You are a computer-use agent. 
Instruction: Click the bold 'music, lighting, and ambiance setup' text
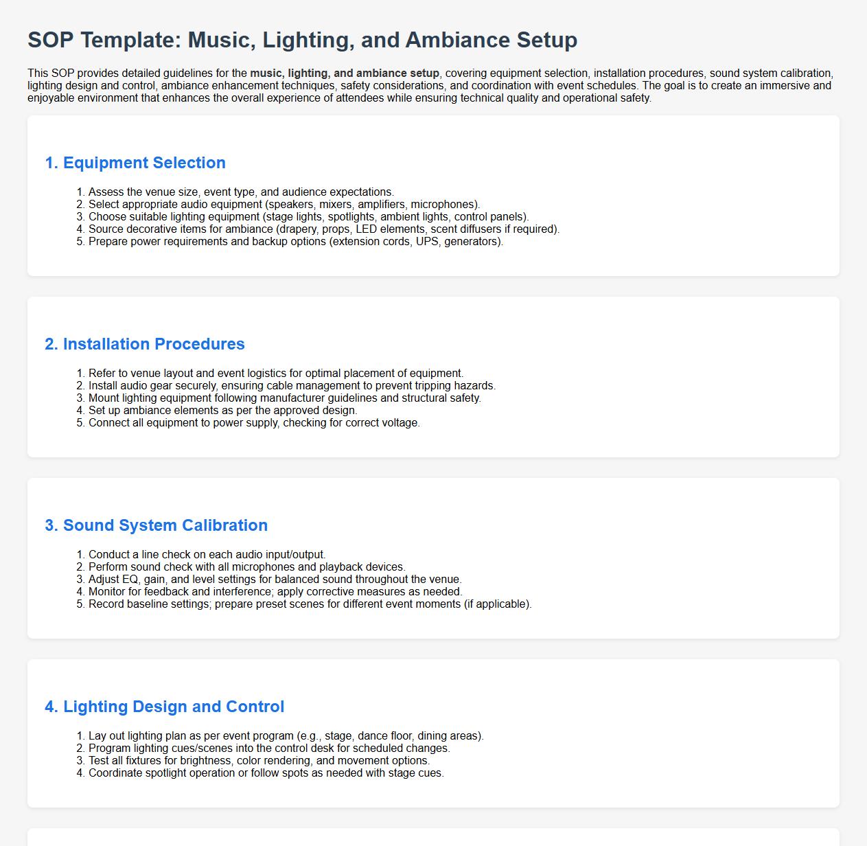pos(344,73)
